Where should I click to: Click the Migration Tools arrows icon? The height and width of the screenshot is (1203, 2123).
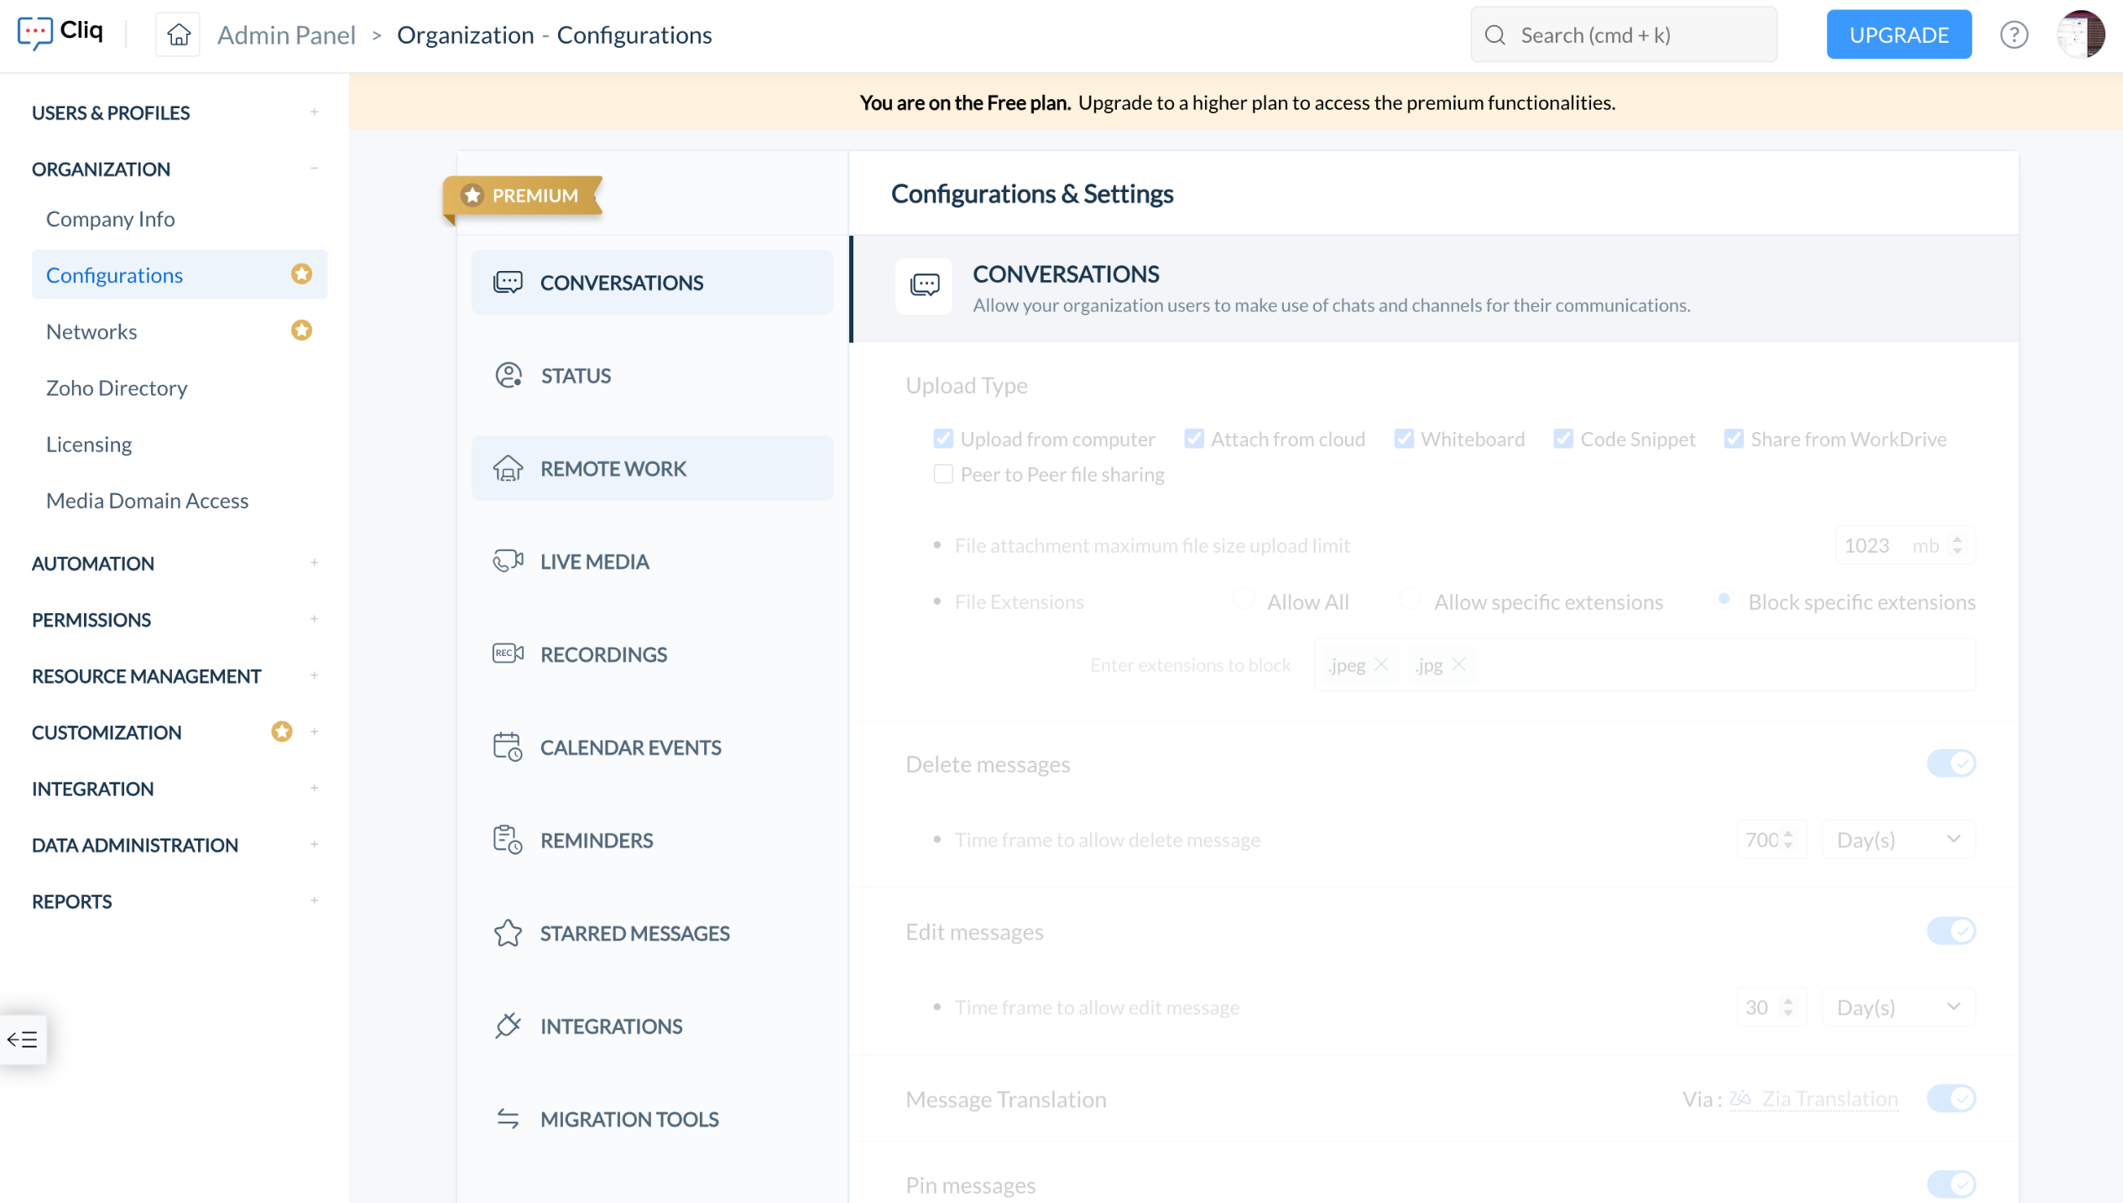tap(507, 1118)
